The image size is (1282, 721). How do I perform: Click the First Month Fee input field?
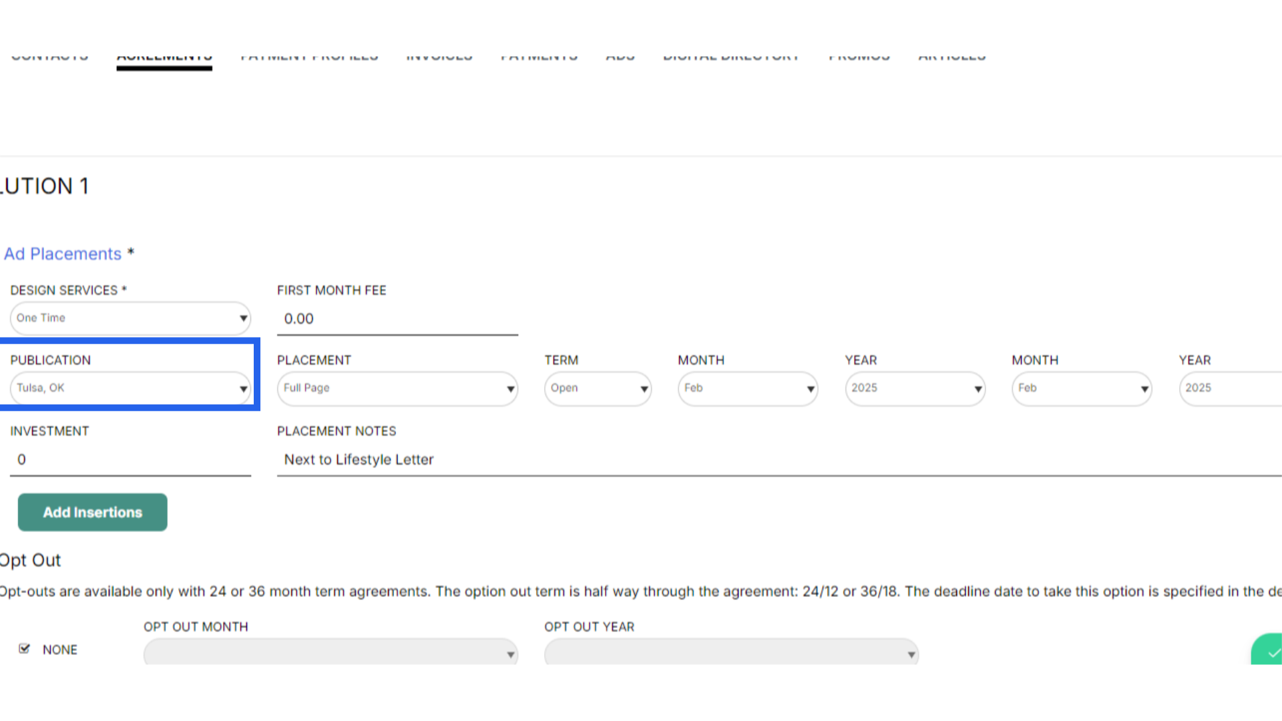click(397, 319)
